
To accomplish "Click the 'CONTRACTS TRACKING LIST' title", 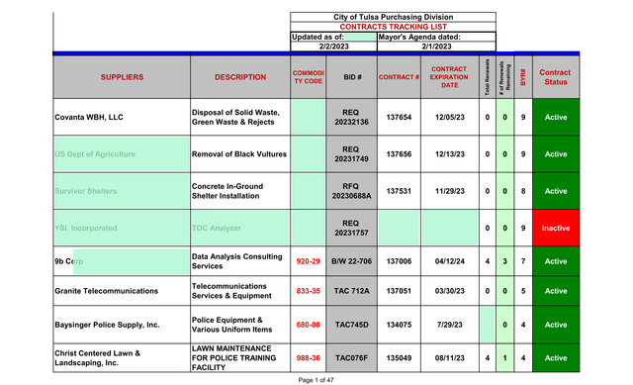I will point(393,27).
